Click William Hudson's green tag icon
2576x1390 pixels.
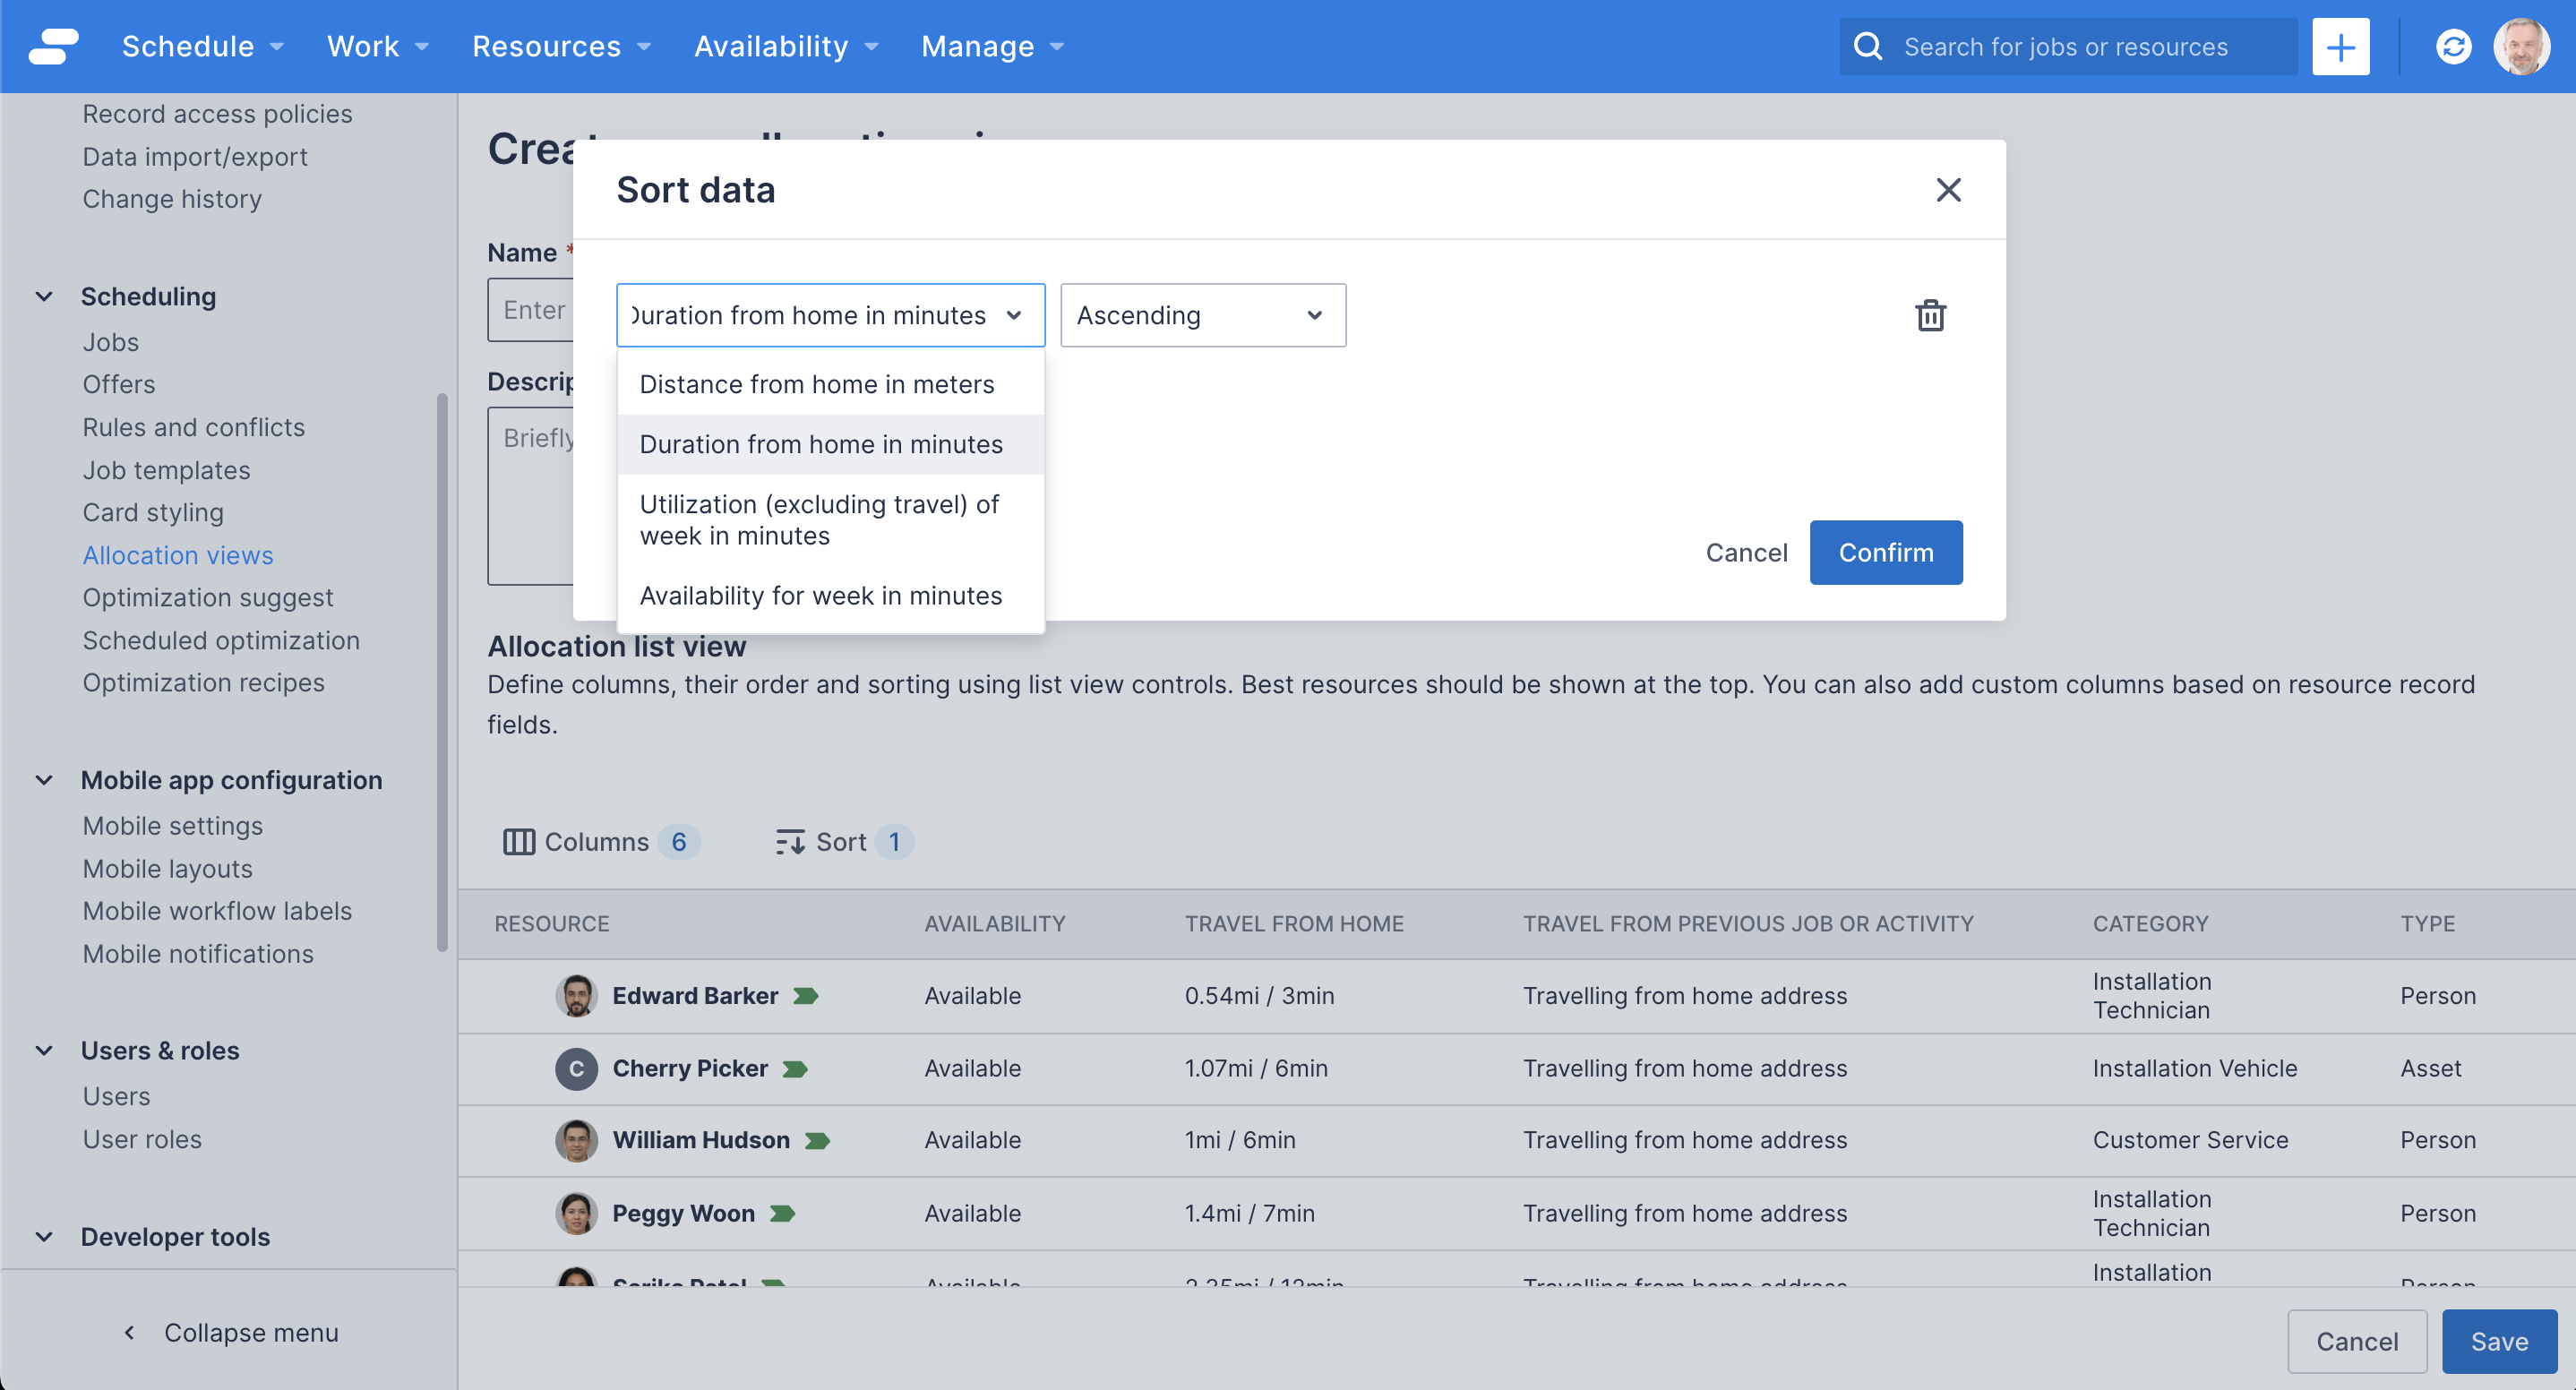pos(817,1141)
